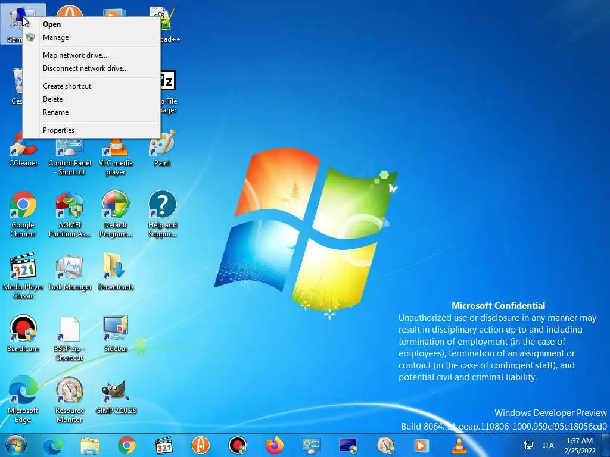Launch Firefox from the taskbar
Image resolution: width=610 pixels, height=457 pixels.
[275, 445]
